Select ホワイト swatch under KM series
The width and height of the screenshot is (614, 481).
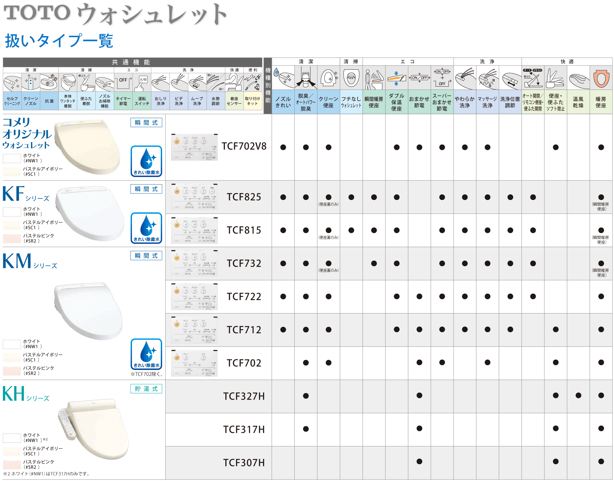pyautogui.click(x=12, y=344)
